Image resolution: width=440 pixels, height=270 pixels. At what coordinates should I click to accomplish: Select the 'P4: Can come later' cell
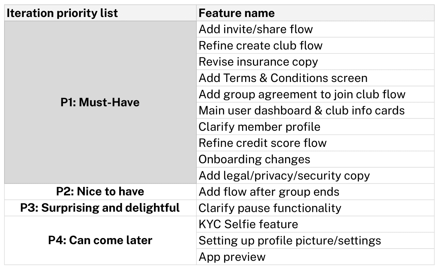click(100, 240)
